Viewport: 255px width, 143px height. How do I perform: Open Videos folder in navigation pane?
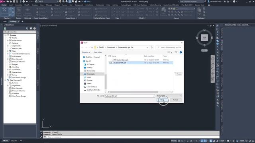click(88, 83)
